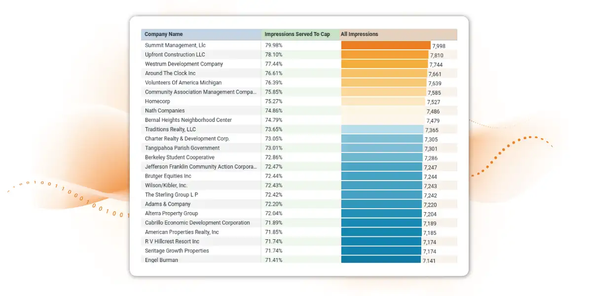This screenshot has height=296, width=592.
Task: Click the light blue bar for Traditions Realty, LLC
Action: coord(382,130)
